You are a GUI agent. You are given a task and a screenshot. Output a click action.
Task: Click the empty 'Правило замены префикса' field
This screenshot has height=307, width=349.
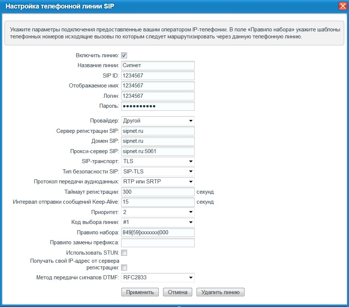click(157, 242)
